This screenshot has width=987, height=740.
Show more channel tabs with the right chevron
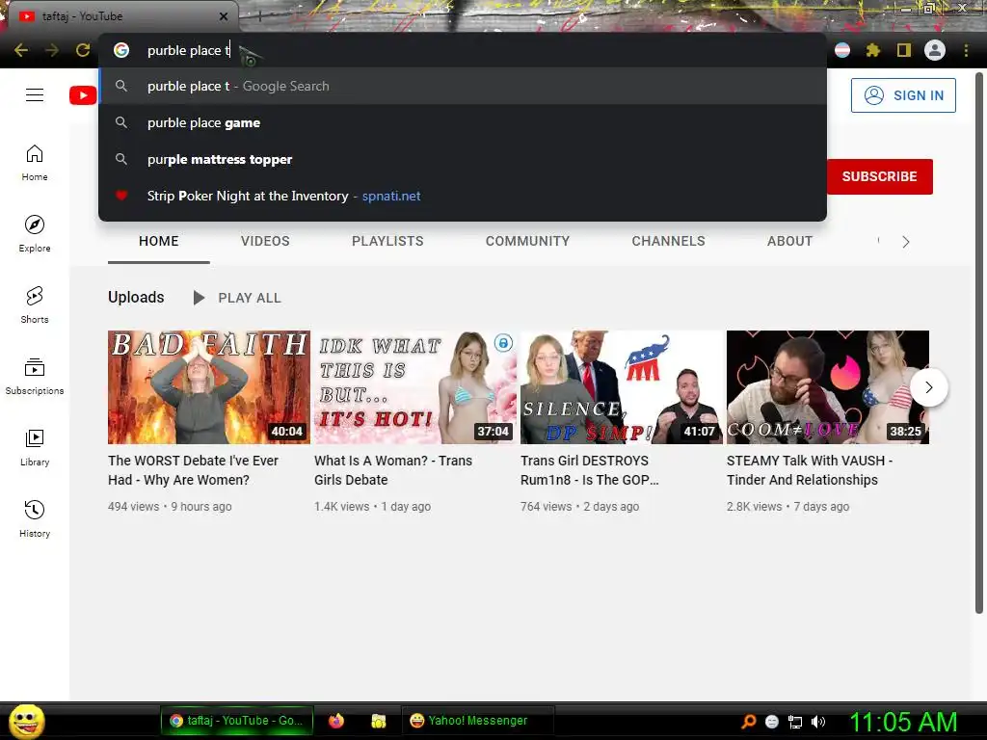click(906, 242)
